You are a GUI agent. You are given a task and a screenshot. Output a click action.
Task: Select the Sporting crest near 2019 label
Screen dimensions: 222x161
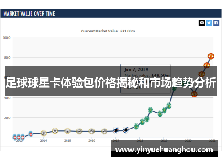164,110
